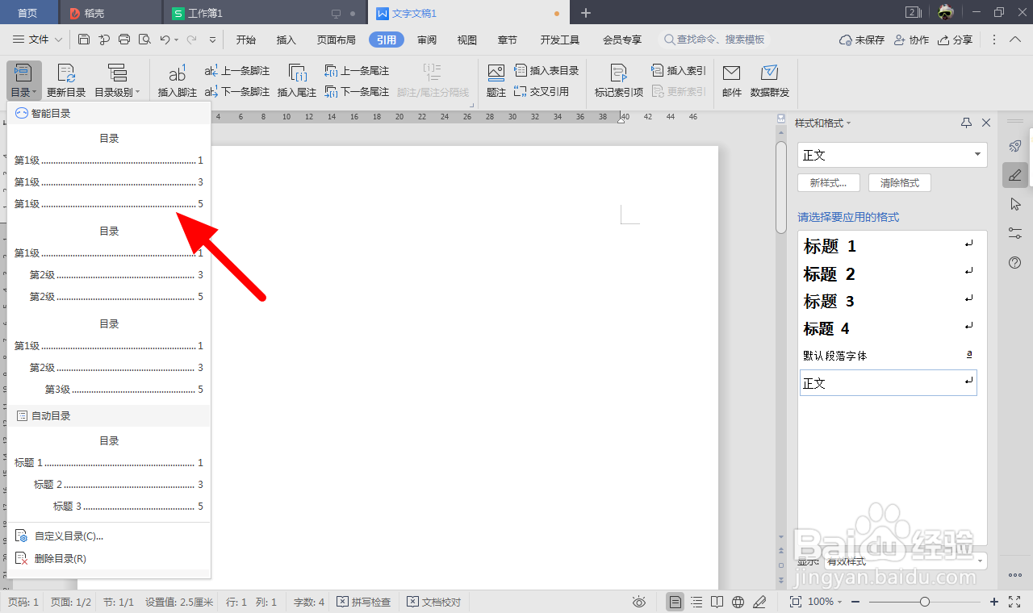
Task: Click 插入表目录 insert table of figures
Action: tap(546, 71)
